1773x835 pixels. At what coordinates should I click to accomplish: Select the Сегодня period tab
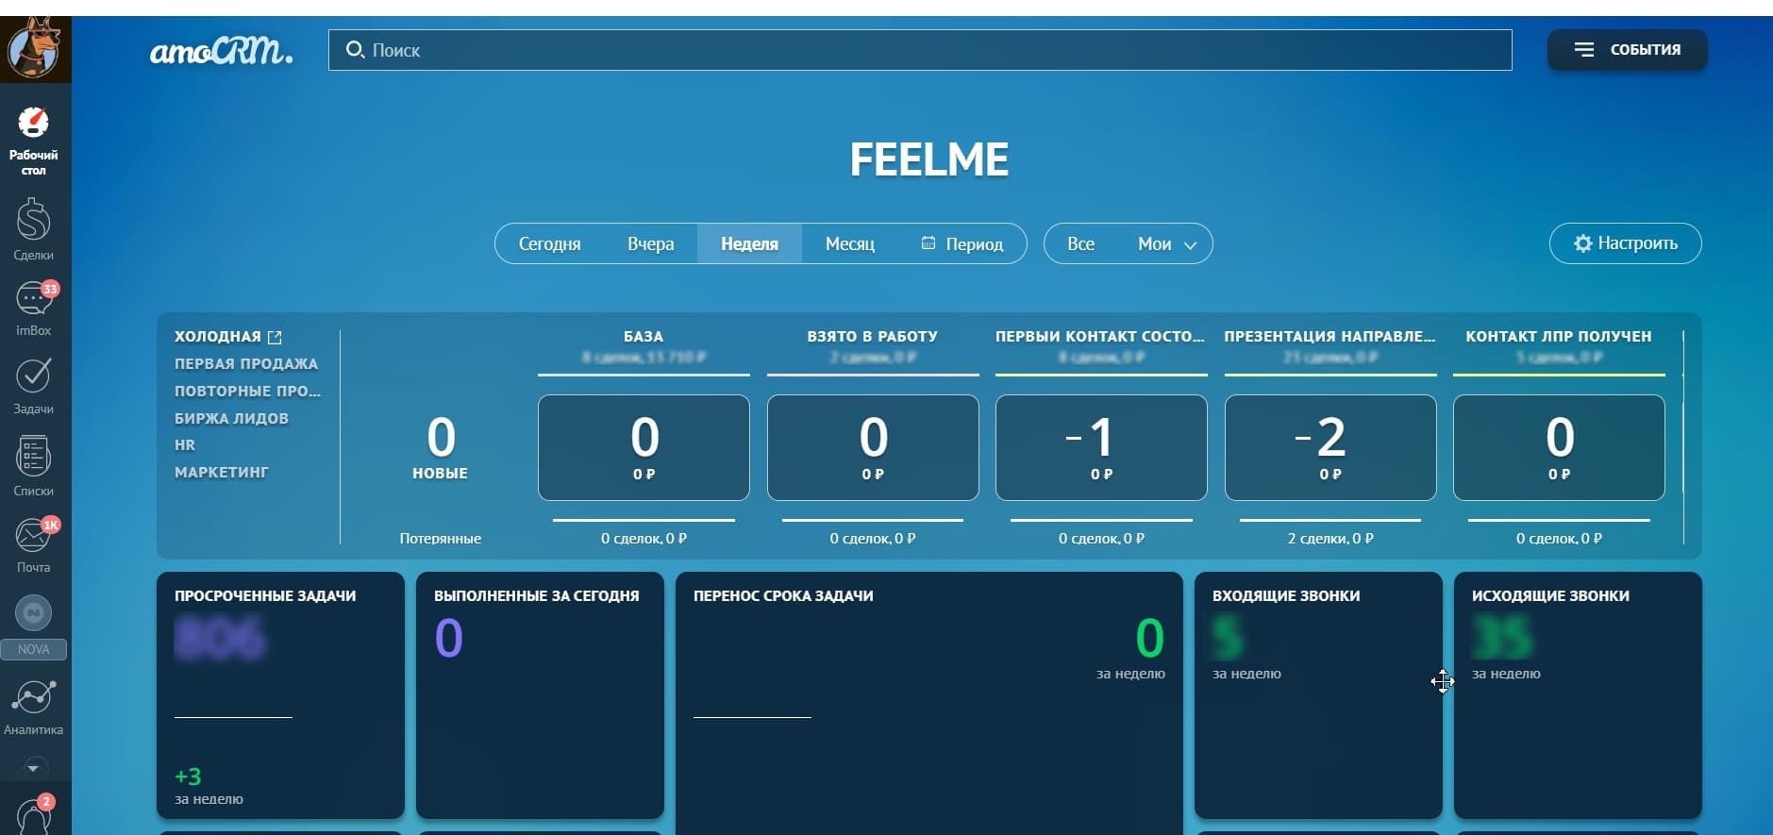tap(549, 243)
